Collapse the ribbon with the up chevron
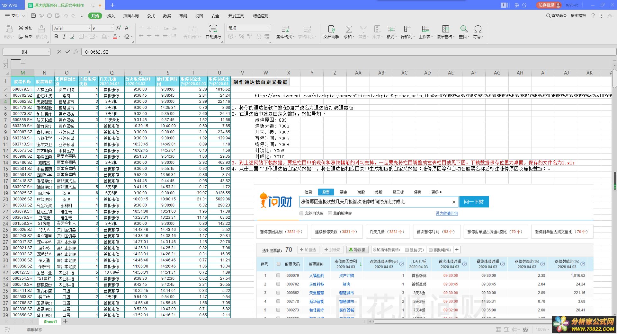The width and height of the screenshot is (617, 334). pos(610,15)
